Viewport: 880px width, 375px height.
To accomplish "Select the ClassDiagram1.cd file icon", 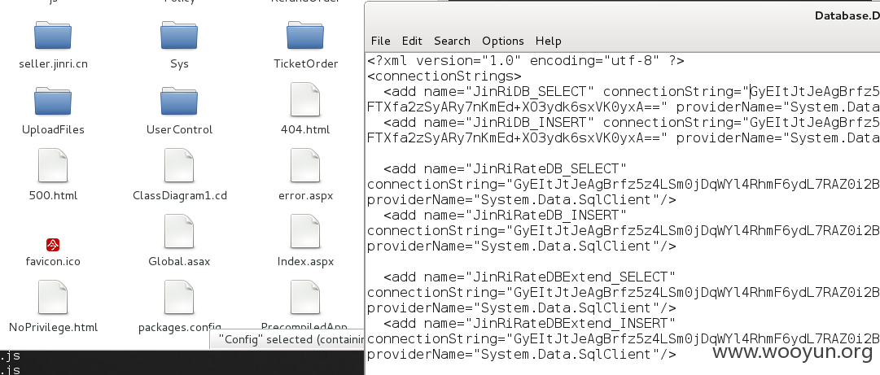I will [x=179, y=166].
